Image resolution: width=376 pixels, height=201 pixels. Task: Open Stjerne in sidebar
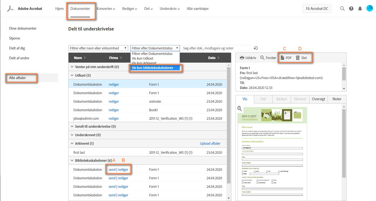[15, 38]
